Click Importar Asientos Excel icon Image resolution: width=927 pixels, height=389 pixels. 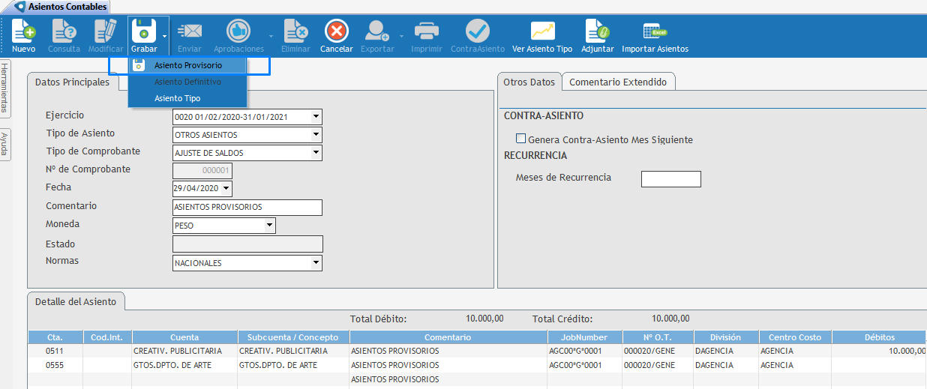click(654, 32)
